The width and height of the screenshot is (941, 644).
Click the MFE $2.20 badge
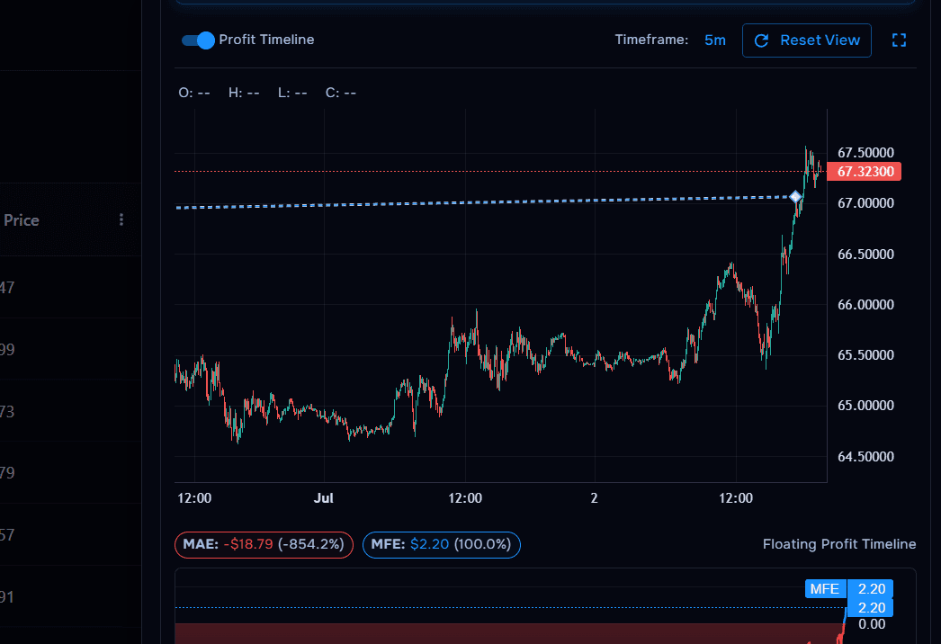click(x=441, y=544)
